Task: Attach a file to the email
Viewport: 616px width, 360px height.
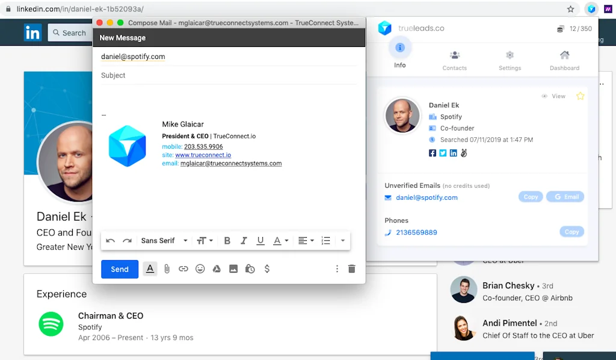Action: [x=167, y=269]
